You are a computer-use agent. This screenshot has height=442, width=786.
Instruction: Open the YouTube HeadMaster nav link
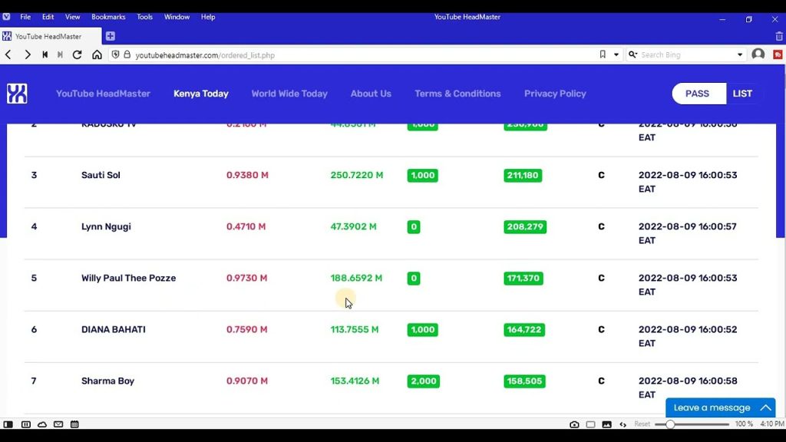103,94
